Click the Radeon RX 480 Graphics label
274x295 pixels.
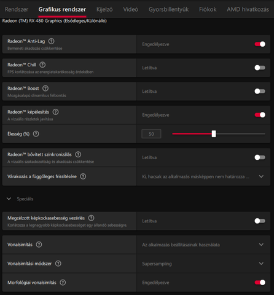coord(55,21)
